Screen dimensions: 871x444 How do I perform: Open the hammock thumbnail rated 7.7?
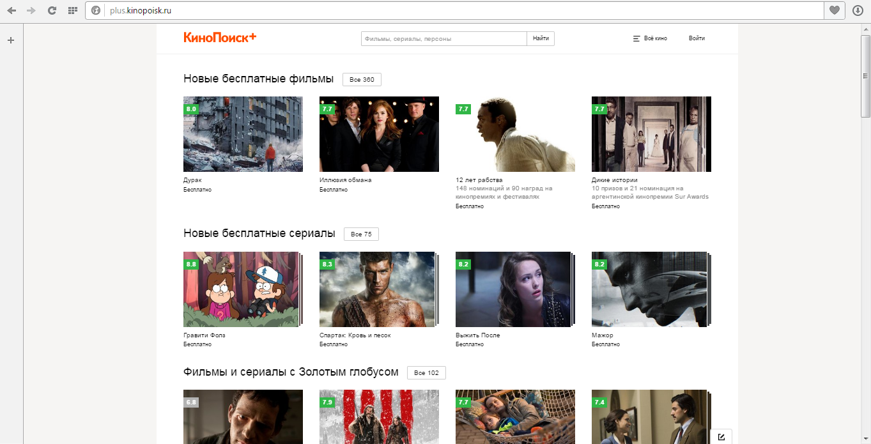pyautogui.click(x=515, y=417)
